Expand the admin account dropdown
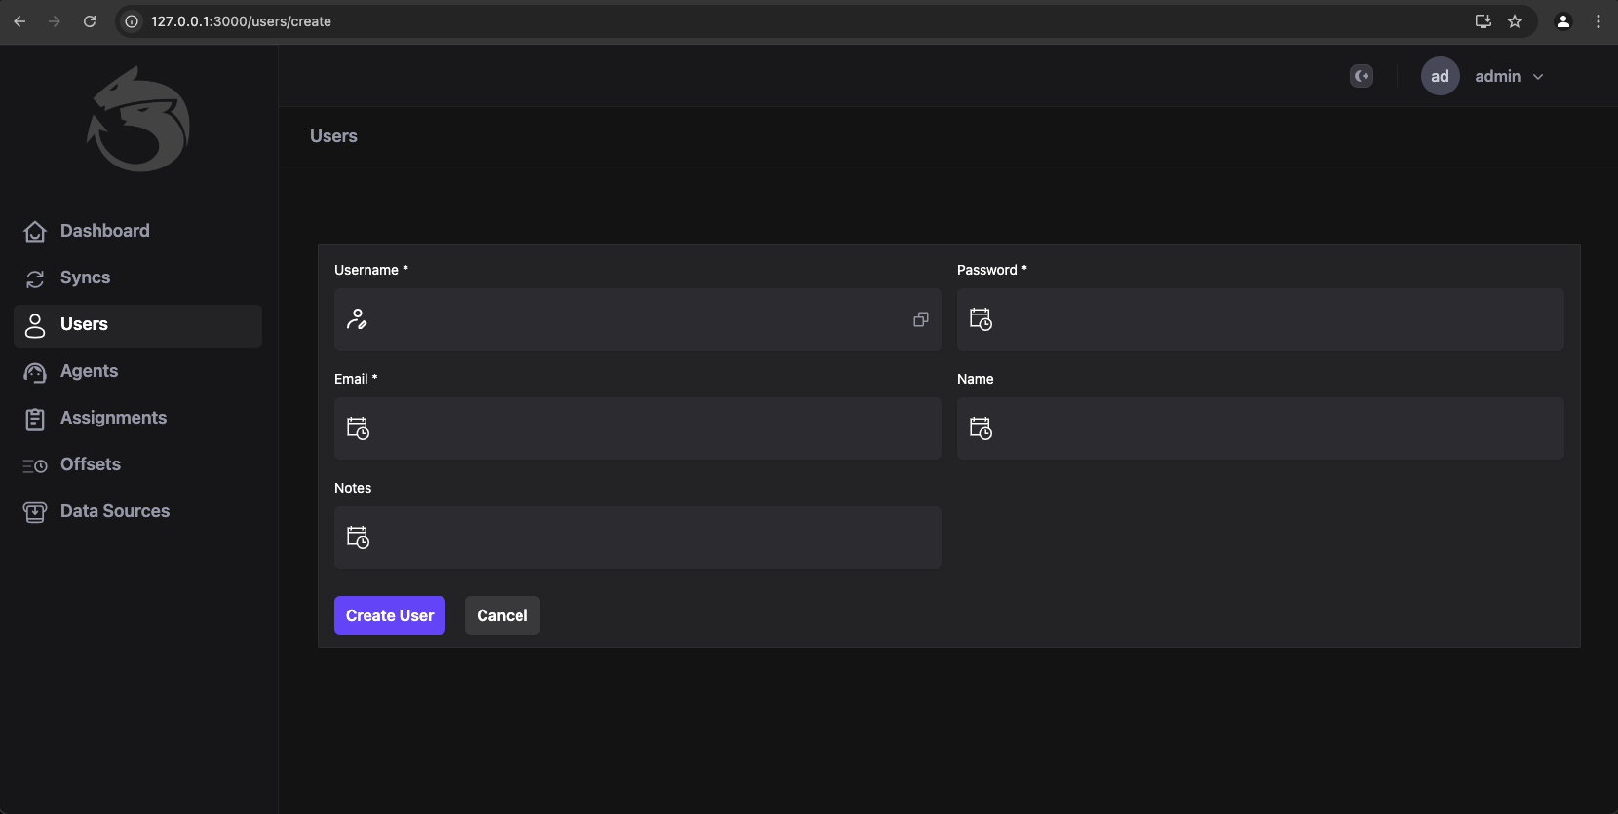The width and height of the screenshot is (1618, 814). click(1538, 77)
